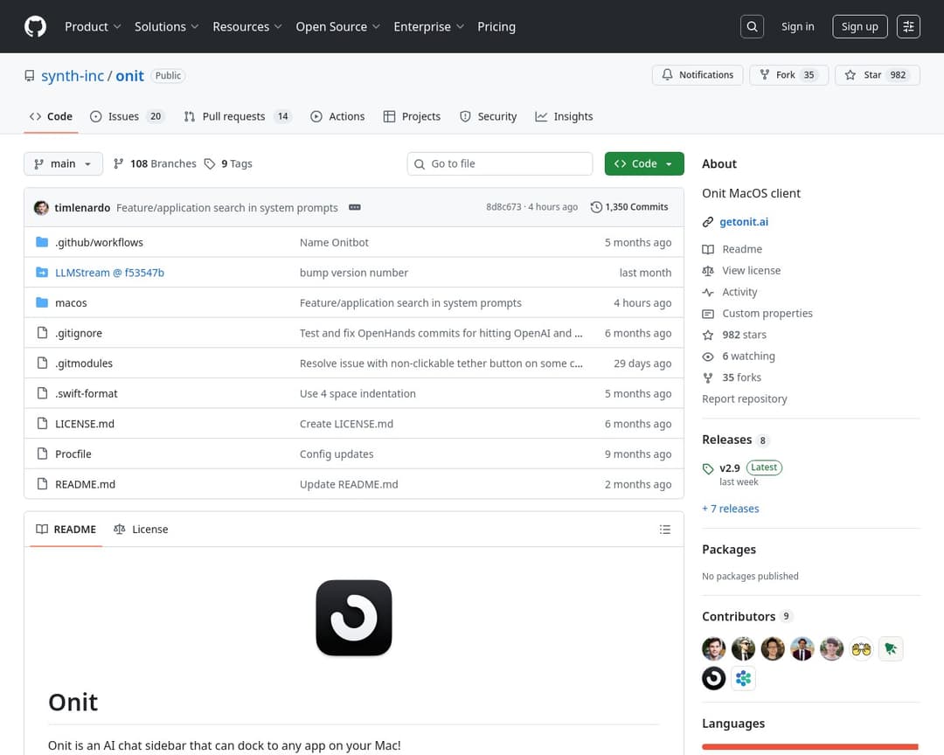Open the README outline list icon
944x755 pixels.
click(x=665, y=530)
